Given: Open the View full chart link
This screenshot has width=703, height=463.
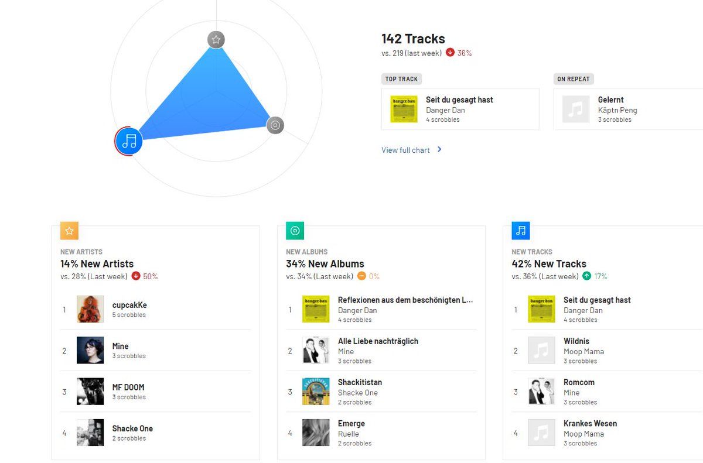Looking at the screenshot, I should click(405, 150).
